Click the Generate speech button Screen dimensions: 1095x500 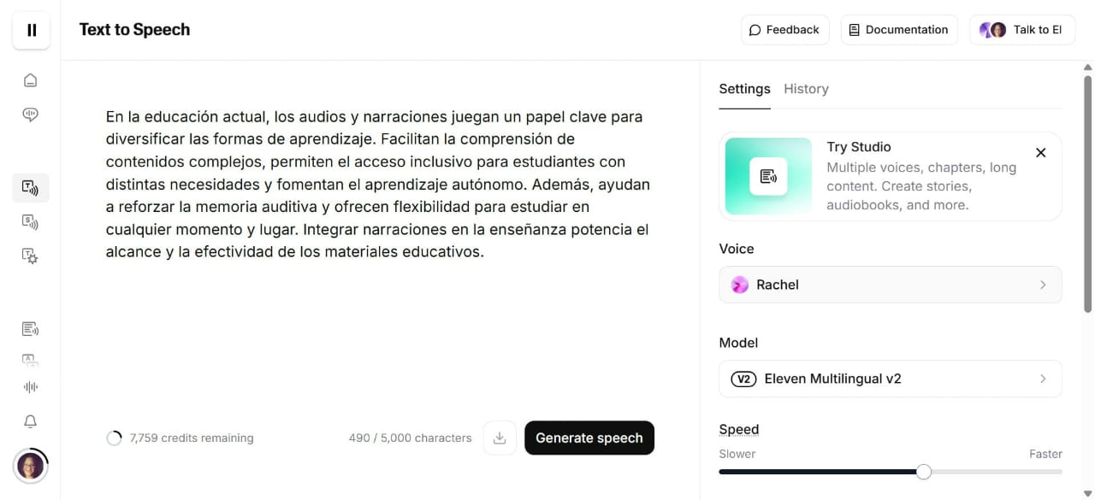pos(589,438)
